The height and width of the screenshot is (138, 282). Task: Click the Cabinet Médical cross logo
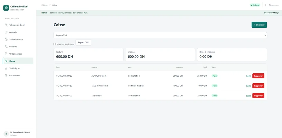point(6,8)
